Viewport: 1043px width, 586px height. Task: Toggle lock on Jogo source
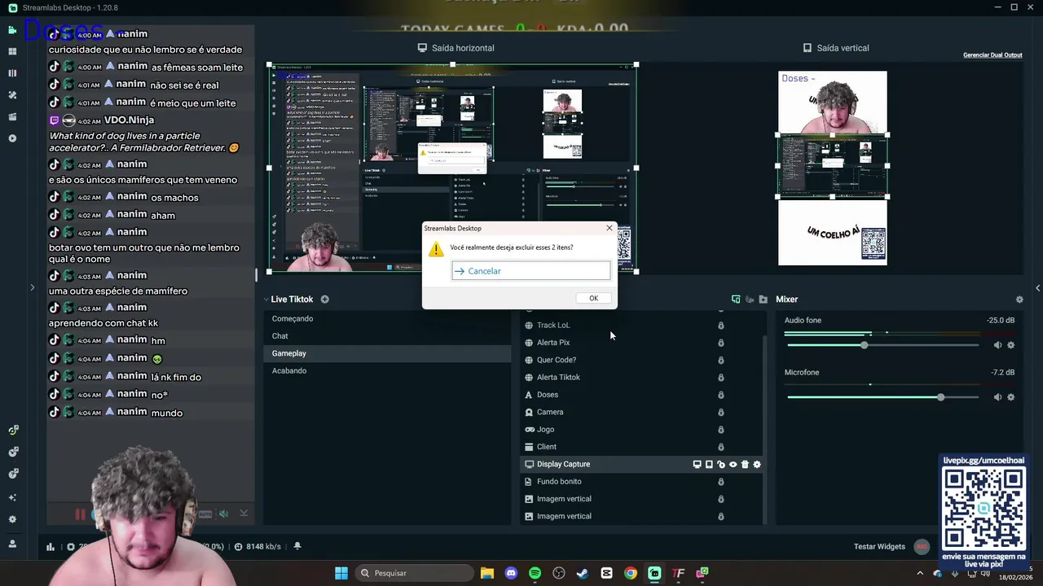720,430
